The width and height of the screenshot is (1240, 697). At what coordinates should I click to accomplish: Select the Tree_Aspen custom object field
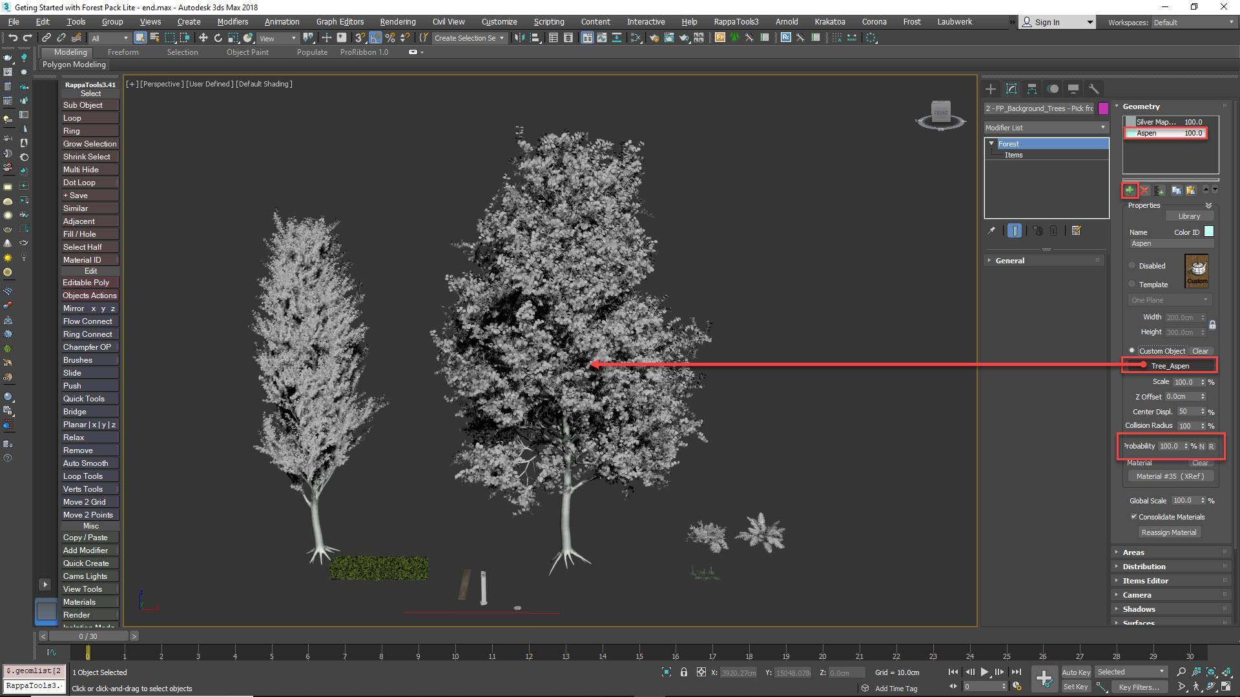pos(1170,365)
